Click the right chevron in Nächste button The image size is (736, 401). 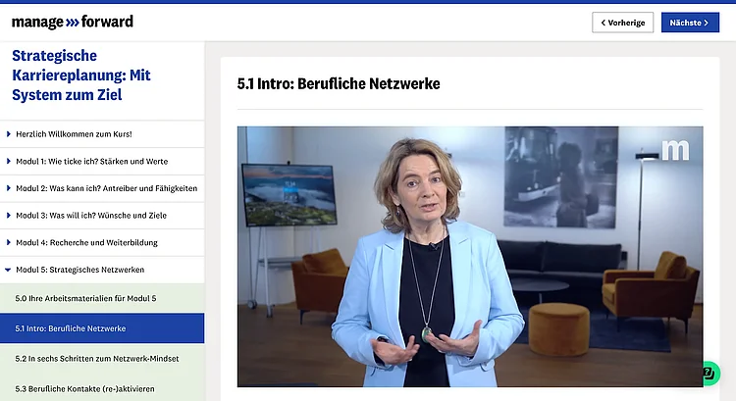(x=706, y=23)
